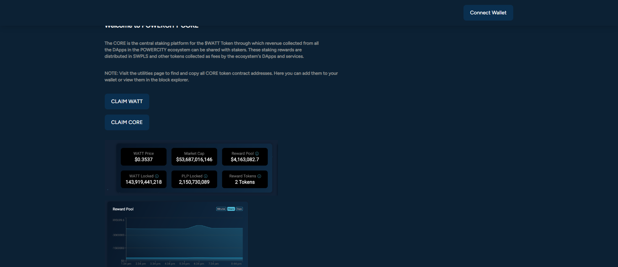The height and width of the screenshot is (267, 618).
Task: Click the Reward Pool amount $4,163,082.7
Action: pyautogui.click(x=245, y=160)
